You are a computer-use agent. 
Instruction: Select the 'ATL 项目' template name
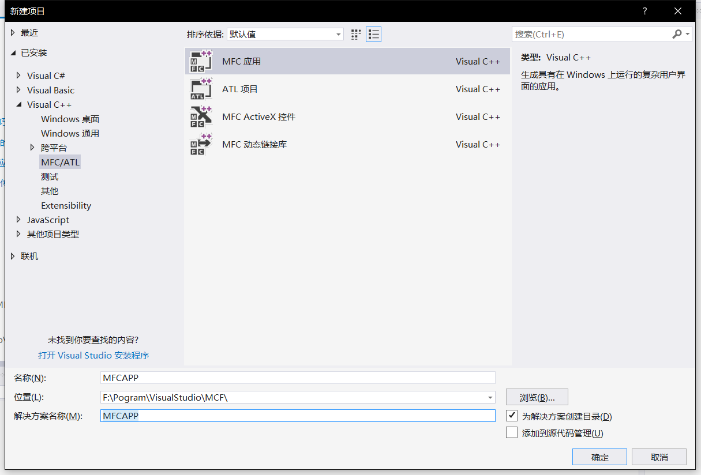(x=240, y=89)
